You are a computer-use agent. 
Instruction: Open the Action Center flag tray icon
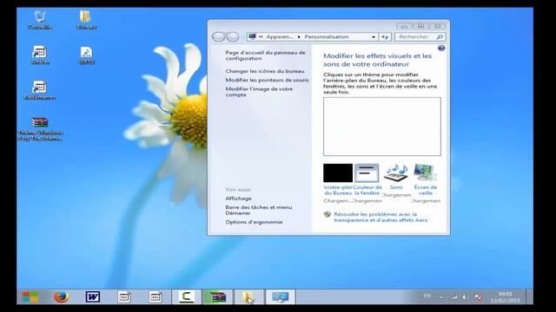click(478, 297)
